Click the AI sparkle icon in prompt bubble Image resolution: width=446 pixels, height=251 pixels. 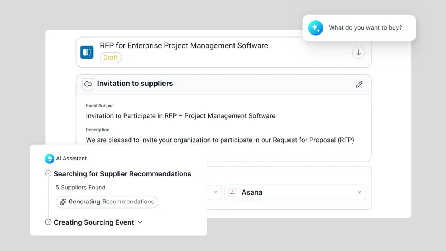coord(316,28)
